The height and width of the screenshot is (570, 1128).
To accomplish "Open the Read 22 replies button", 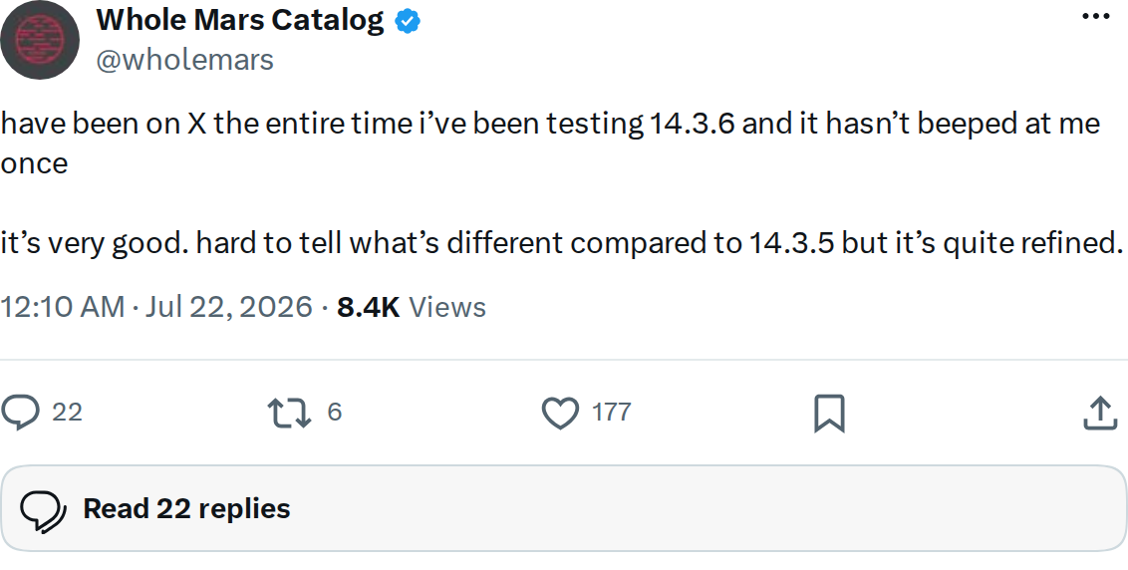I will pos(564,509).
